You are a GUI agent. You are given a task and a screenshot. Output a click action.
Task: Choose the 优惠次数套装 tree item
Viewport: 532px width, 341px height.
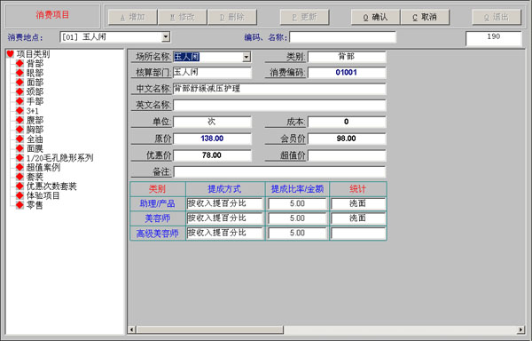click(x=51, y=186)
